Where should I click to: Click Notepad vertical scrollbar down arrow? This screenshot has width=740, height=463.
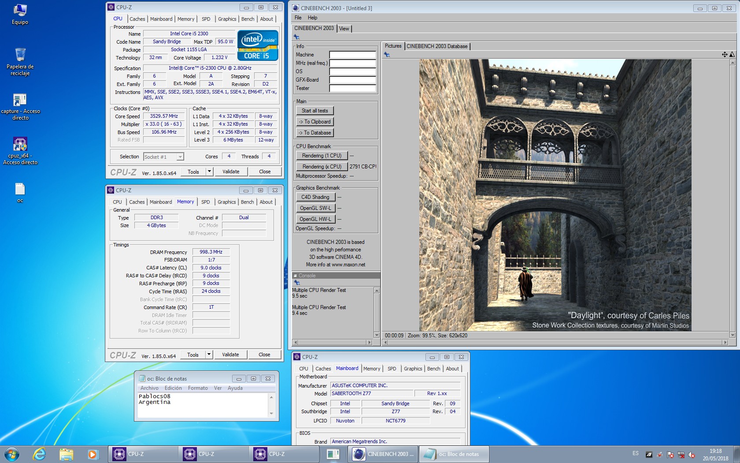tap(271, 414)
